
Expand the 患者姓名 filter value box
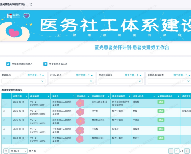[23, 81]
